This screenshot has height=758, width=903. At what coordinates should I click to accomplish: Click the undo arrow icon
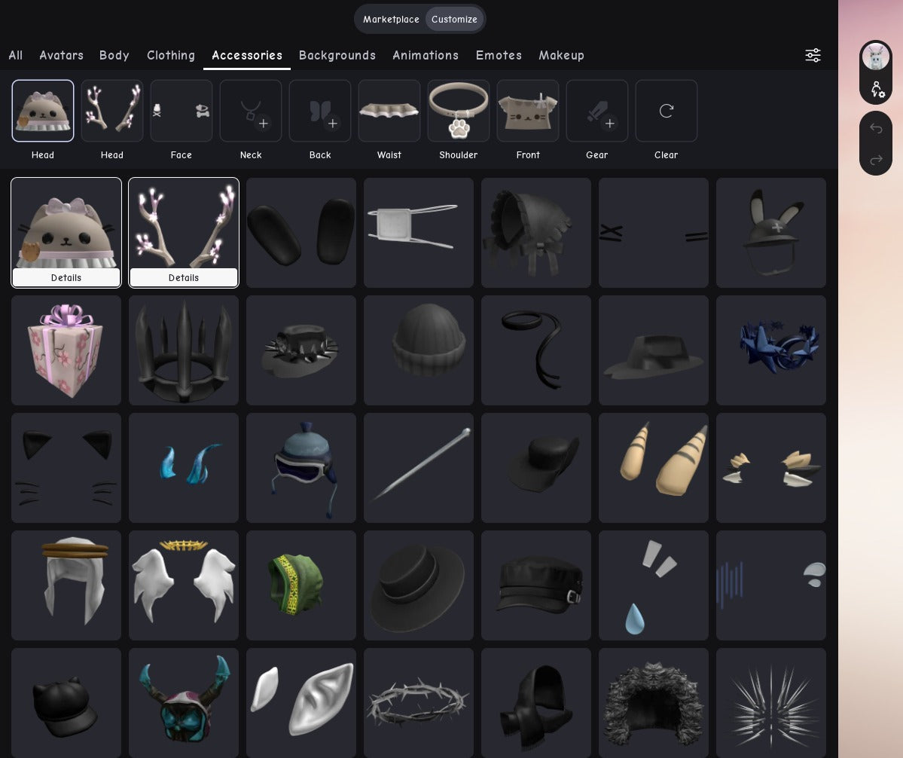[x=875, y=128]
